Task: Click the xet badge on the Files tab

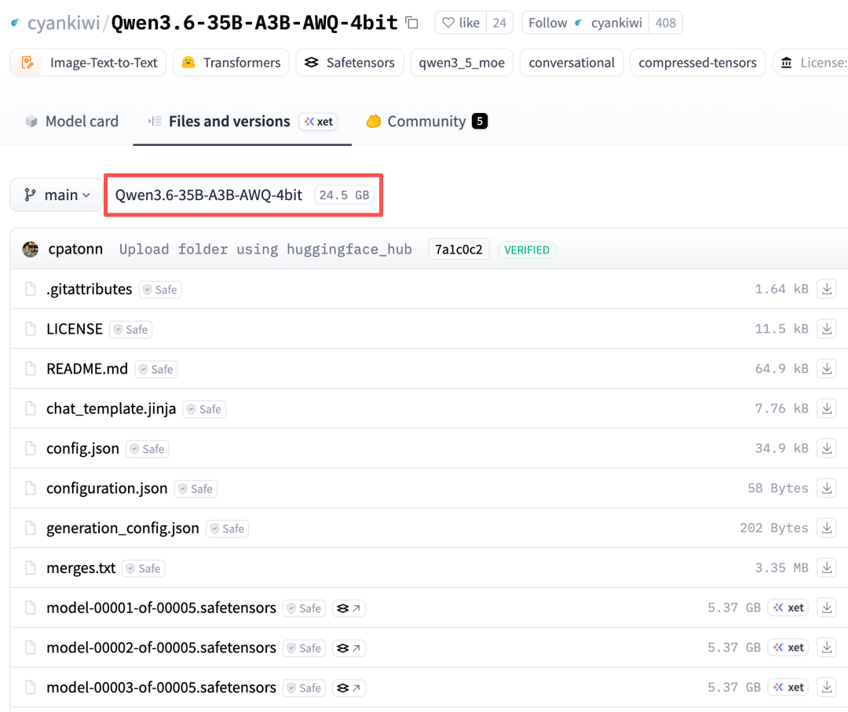Action: click(x=319, y=122)
